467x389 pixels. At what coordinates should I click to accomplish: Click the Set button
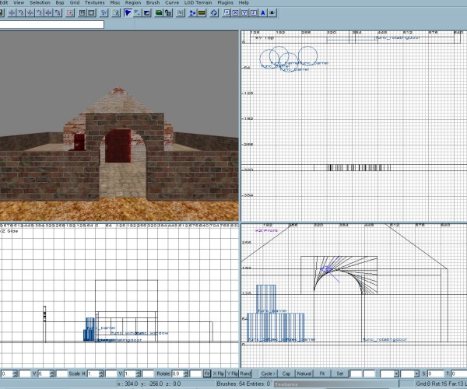(340, 373)
